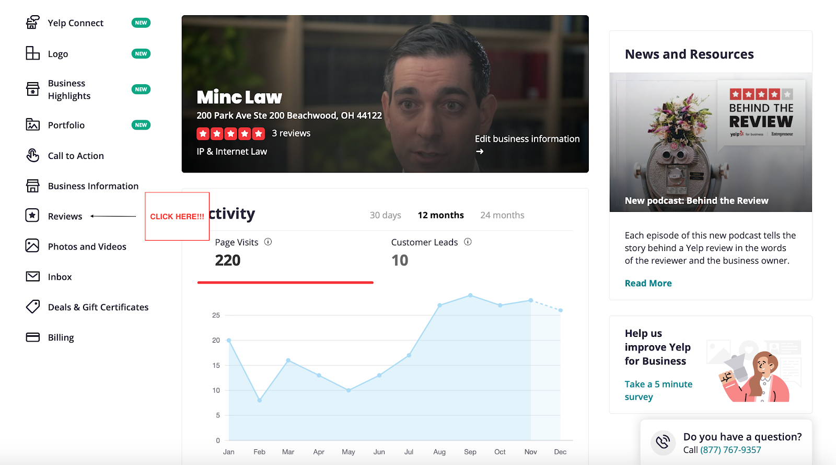Open Business Highlights in the sidebar

[69, 89]
